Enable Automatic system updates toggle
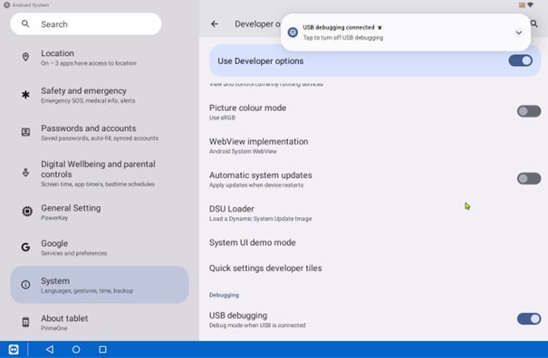 529,179
